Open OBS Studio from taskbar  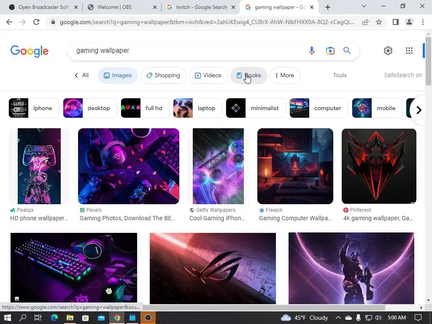click(x=148, y=318)
